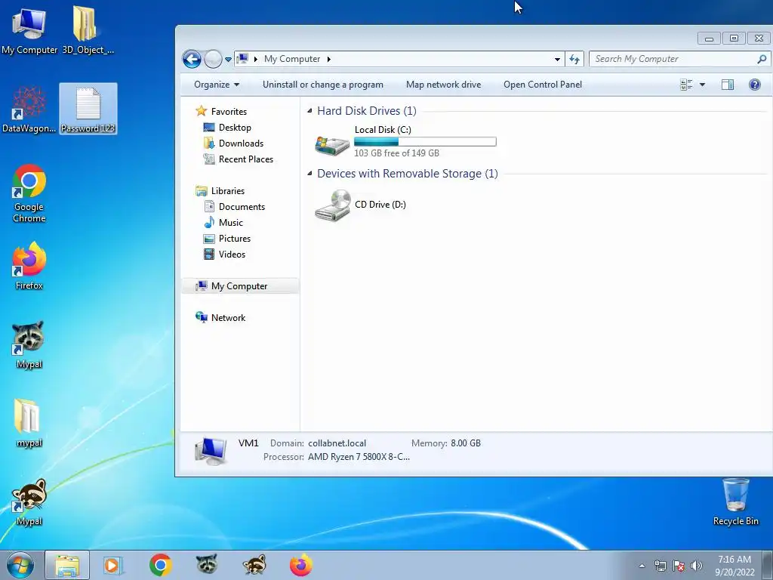Collapse the Hard Disk Drives group
The width and height of the screenshot is (773, 580).
tap(310, 110)
